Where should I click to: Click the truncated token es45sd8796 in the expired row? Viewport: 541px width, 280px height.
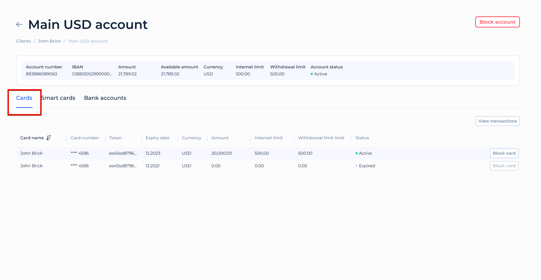click(123, 166)
